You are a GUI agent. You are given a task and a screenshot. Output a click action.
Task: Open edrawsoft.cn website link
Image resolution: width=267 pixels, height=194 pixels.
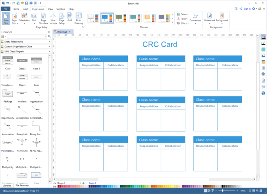tap(16, 191)
